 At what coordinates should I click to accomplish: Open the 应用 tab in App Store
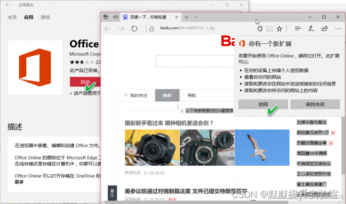tap(29, 17)
